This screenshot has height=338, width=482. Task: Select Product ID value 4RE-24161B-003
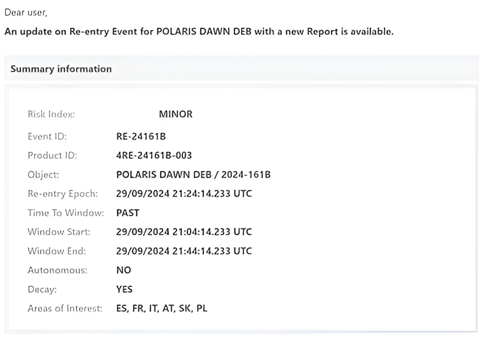pos(154,155)
